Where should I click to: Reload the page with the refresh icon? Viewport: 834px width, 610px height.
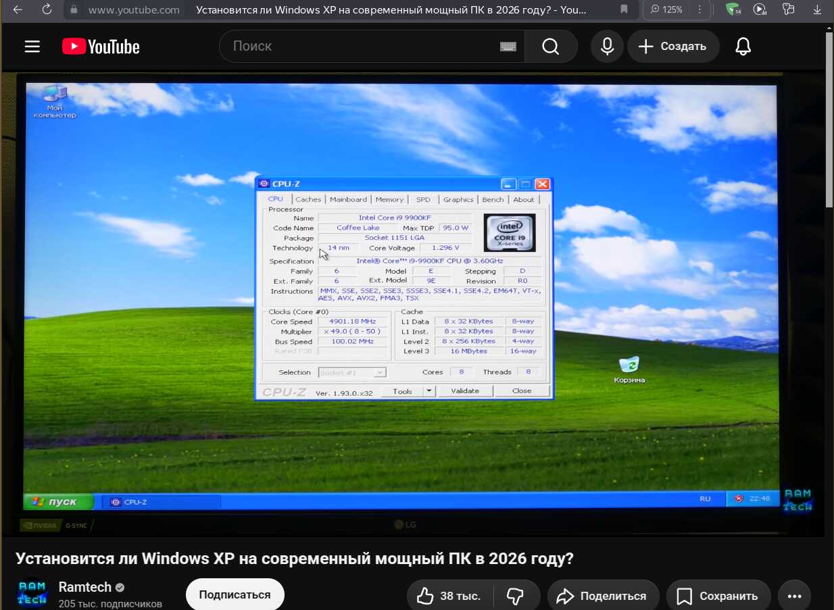click(x=47, y=9)
